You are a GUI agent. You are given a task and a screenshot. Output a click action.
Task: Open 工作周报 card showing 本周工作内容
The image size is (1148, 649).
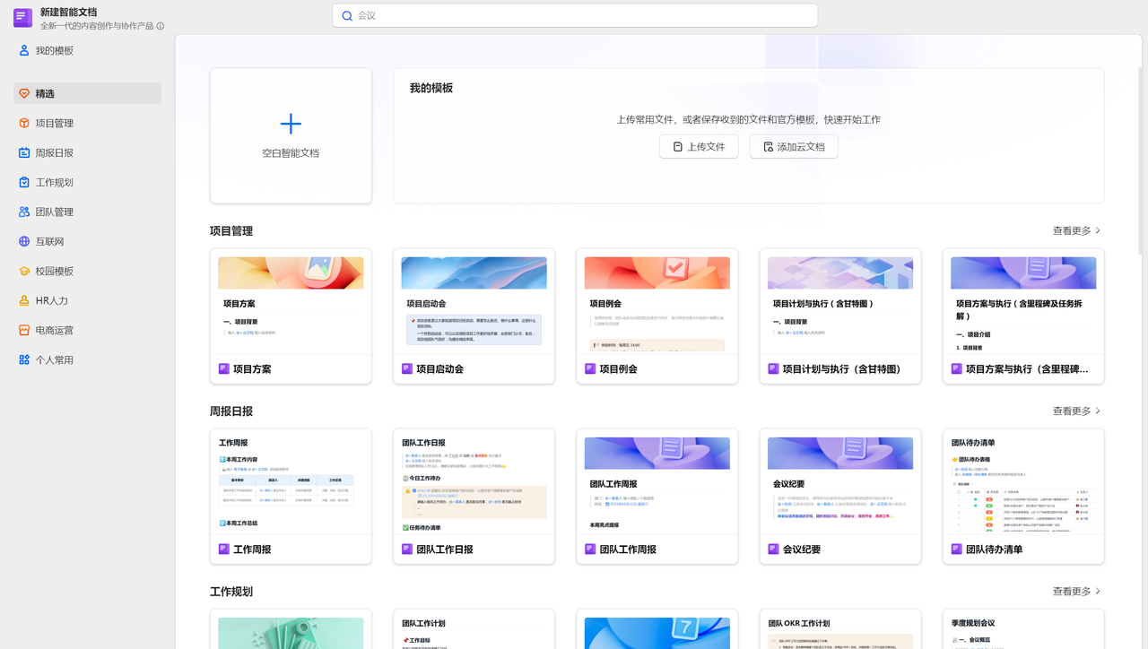pos(291,496)
